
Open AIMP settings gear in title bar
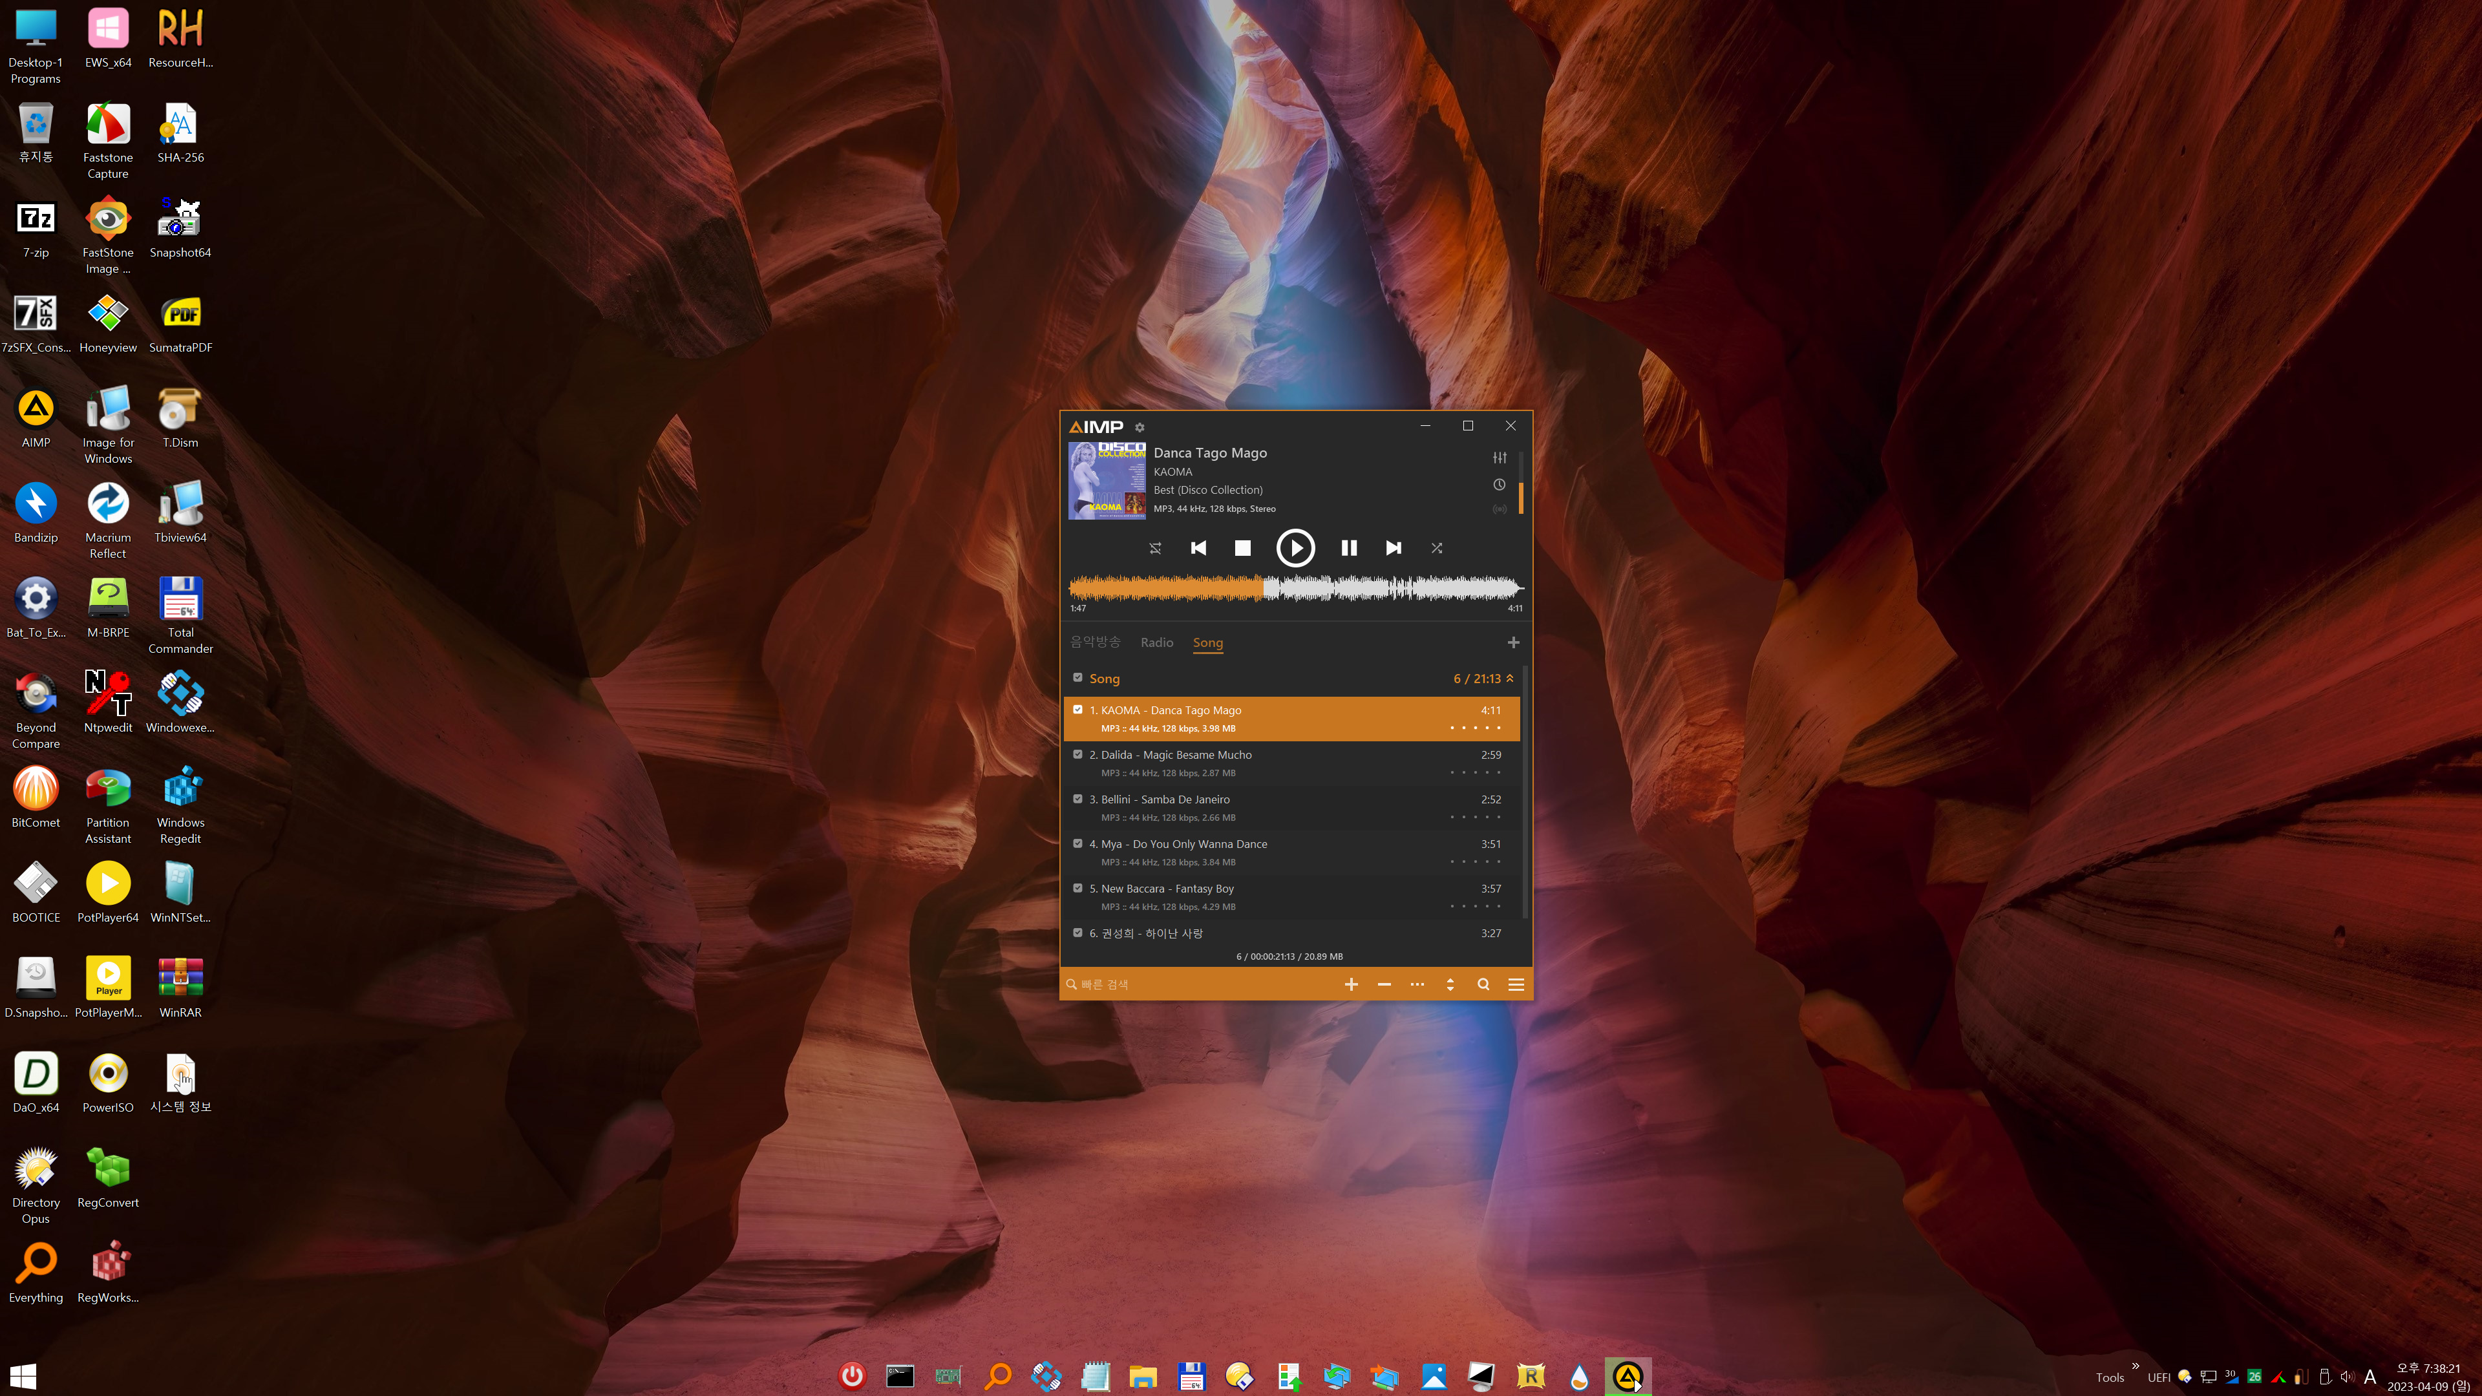point(1139,428)
